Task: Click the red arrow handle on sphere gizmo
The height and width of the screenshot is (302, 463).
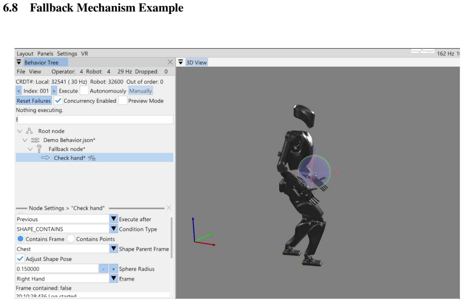Action: (x=336, y=172)
